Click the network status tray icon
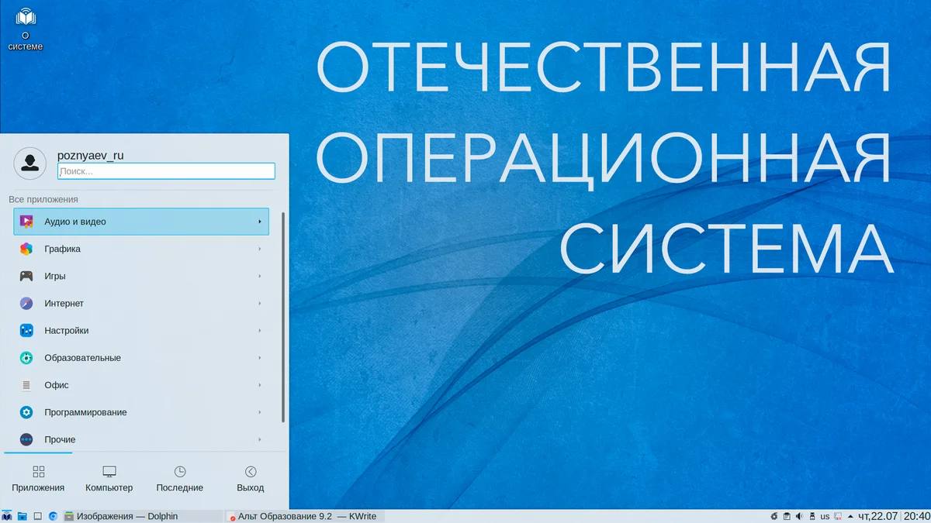 [838, 516]
